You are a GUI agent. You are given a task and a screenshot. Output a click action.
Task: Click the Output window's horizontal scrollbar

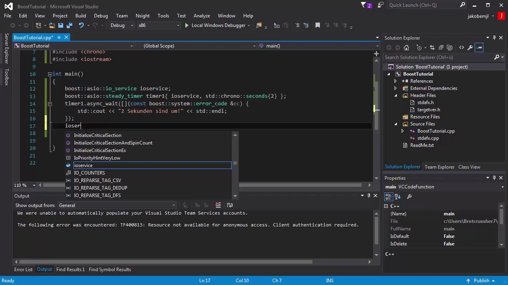point(165,262)
